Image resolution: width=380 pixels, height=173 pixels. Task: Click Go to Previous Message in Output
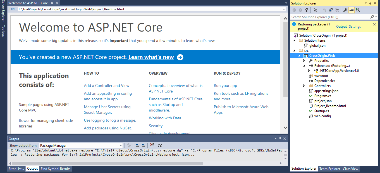pos(137,145)
